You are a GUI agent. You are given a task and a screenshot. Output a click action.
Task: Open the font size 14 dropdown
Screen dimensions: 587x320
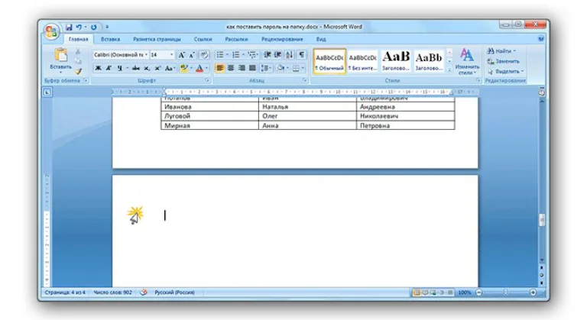tap(171, 55)
